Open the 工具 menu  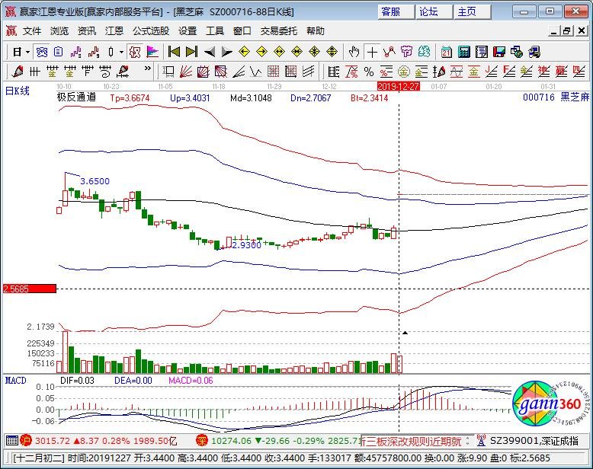coord(215,31)
